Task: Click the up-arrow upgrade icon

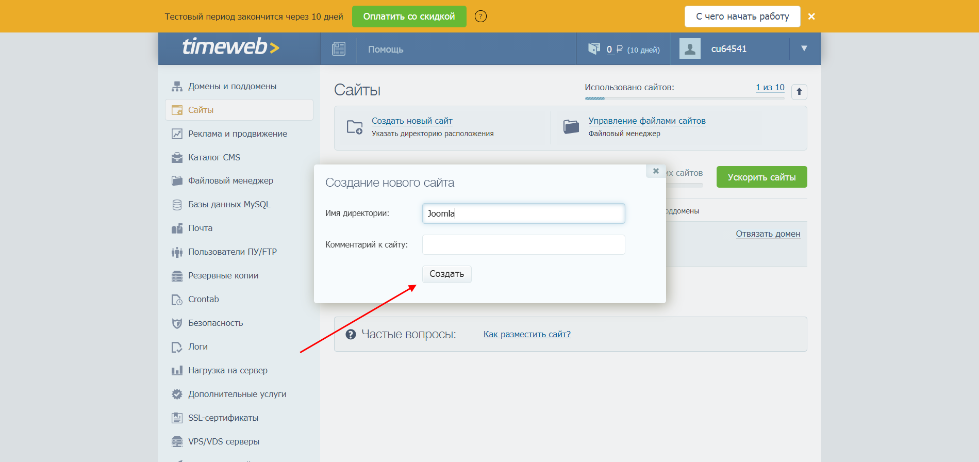Action: (x=799, y=92)
